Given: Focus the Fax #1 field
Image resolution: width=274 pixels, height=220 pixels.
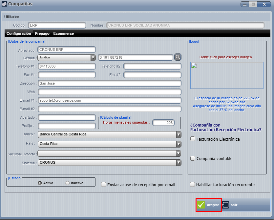Looking at the screenshot, I should (x=67, y=75).
